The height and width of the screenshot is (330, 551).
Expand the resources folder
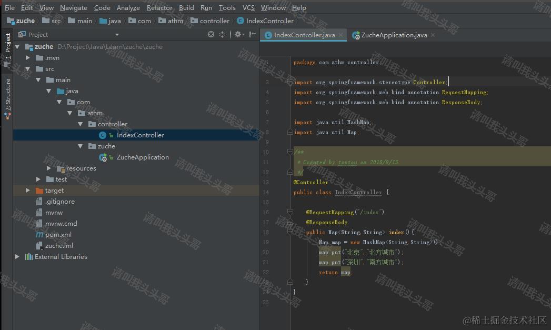48,168
